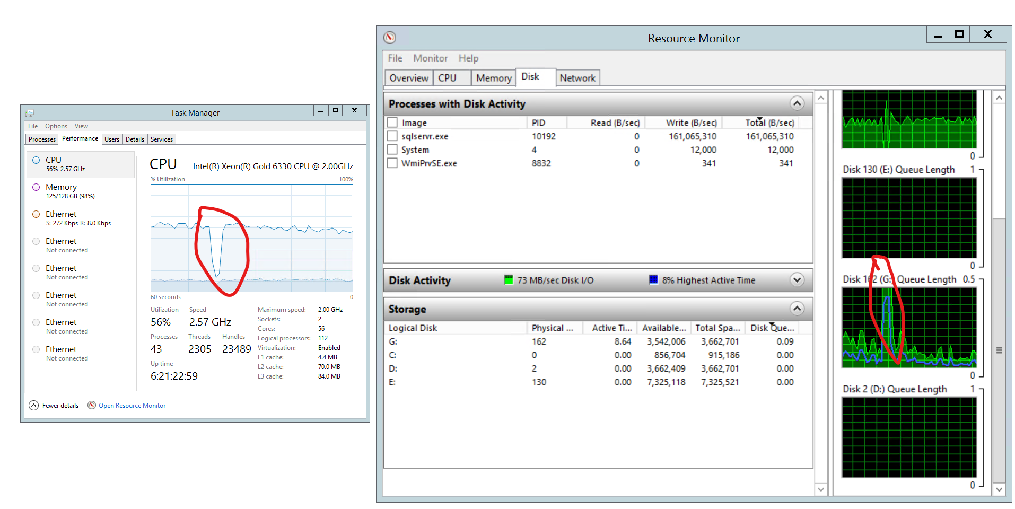
Task: Open Resource Monitor Monitor menu
Action: [431, 58]
